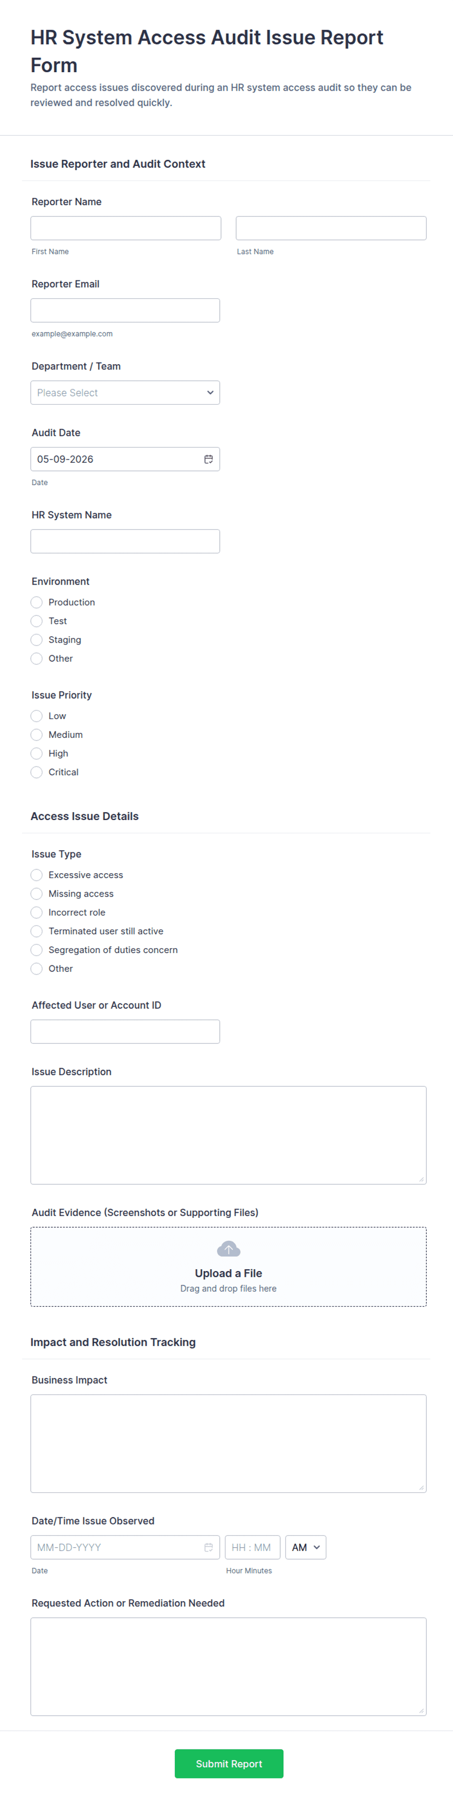Click the Requested Action or Remediation textarea
The width and height of the screenshot is (453, 1802).
tap(228, 1666)
